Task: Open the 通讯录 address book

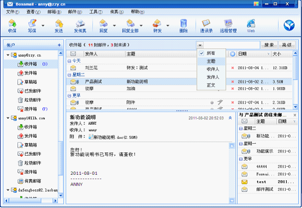Action: (x=206, y=26)
